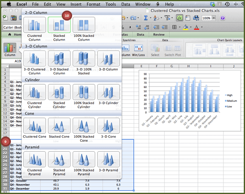Open the Window menu
This screenshot has width=245, height=194.
point(143,4)
